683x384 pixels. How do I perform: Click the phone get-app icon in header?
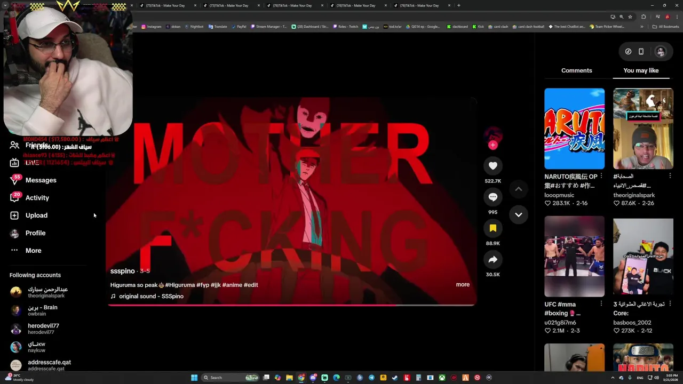tap(641, 52)
